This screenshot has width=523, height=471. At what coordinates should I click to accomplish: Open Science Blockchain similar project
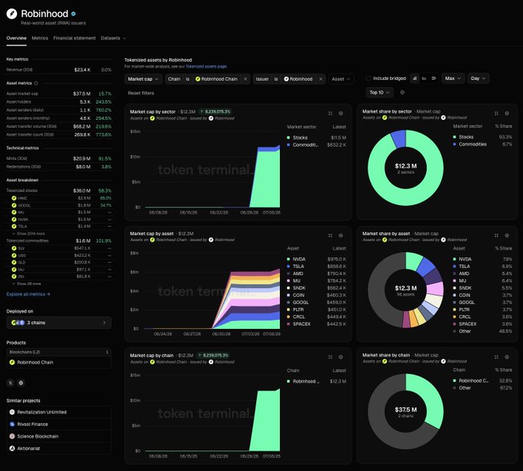58,436
